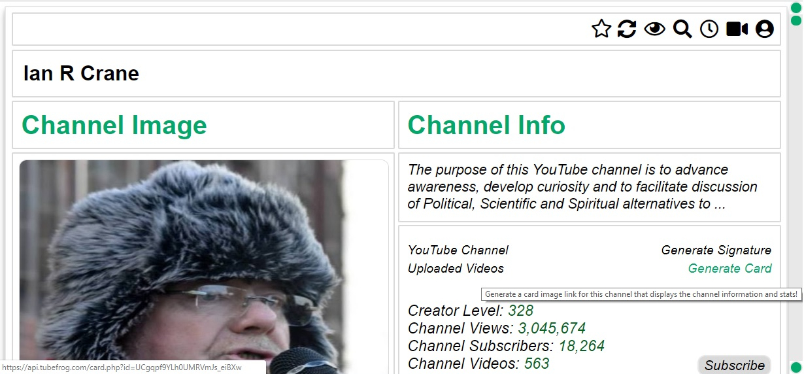Click the Channel Info heading

486,125
